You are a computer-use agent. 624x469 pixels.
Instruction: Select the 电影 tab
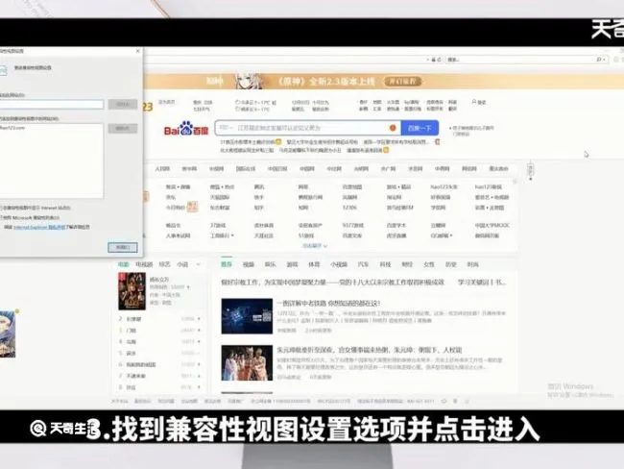(123, 264)
